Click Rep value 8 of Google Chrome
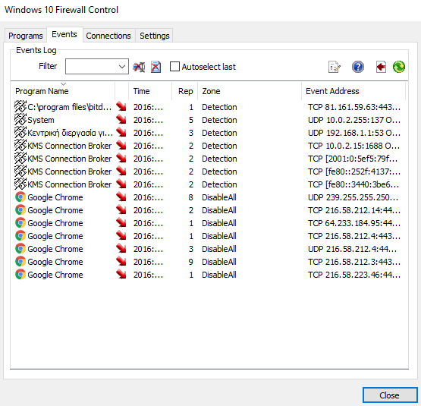 tap(190, 197)
